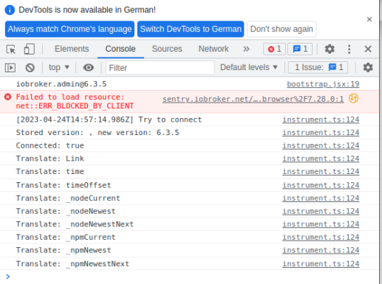Open the Network tab

(214, 49)
